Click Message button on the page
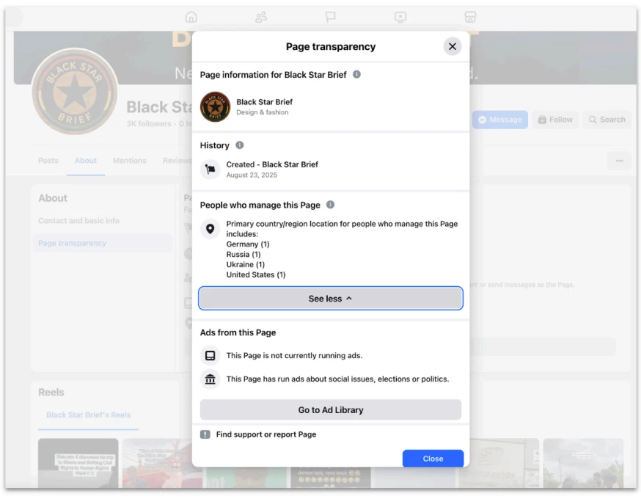 [500, 120]
